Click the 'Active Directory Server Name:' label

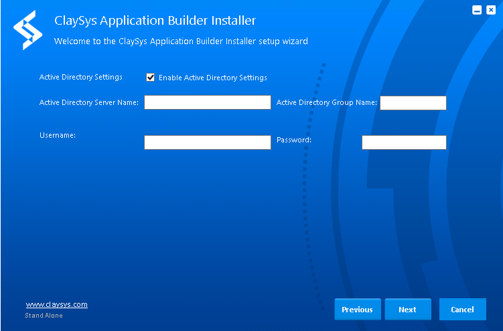89,102
